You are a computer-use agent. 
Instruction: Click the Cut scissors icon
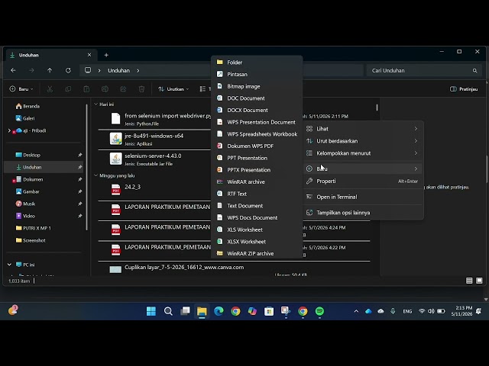[x=50, y=89]
